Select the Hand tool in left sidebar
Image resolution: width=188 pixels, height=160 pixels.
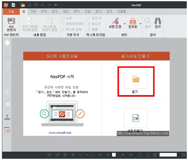tap(7, 42)
